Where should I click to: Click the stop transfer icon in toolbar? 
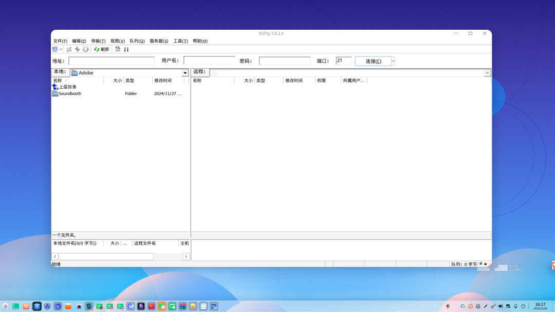[x=85, y=49]
